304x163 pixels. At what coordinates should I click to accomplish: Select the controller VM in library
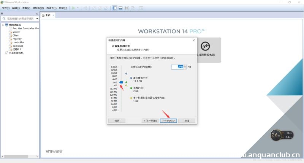click(18, 43)
